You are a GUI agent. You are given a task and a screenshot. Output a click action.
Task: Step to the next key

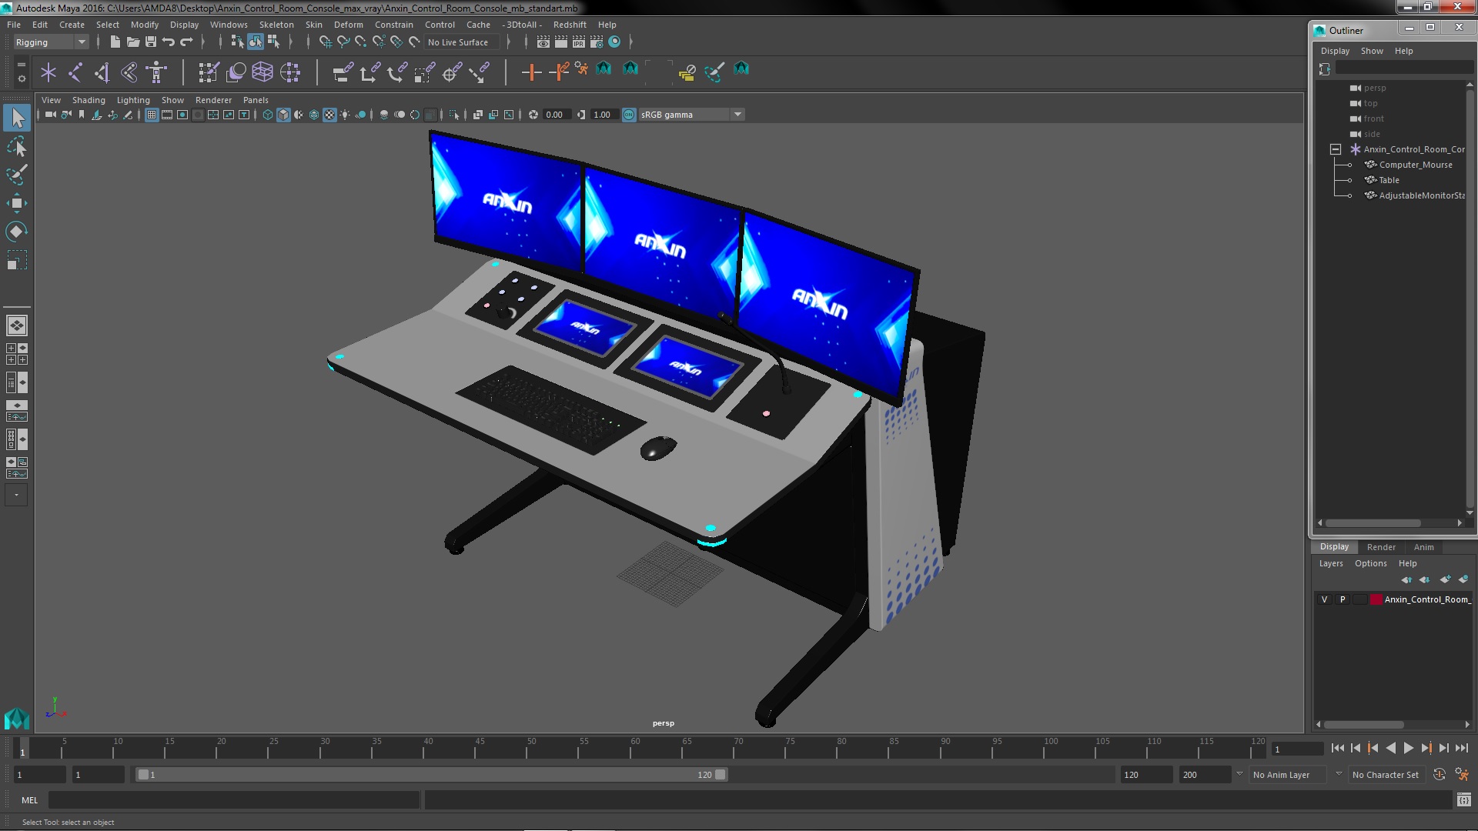(x=1426, y=748)
